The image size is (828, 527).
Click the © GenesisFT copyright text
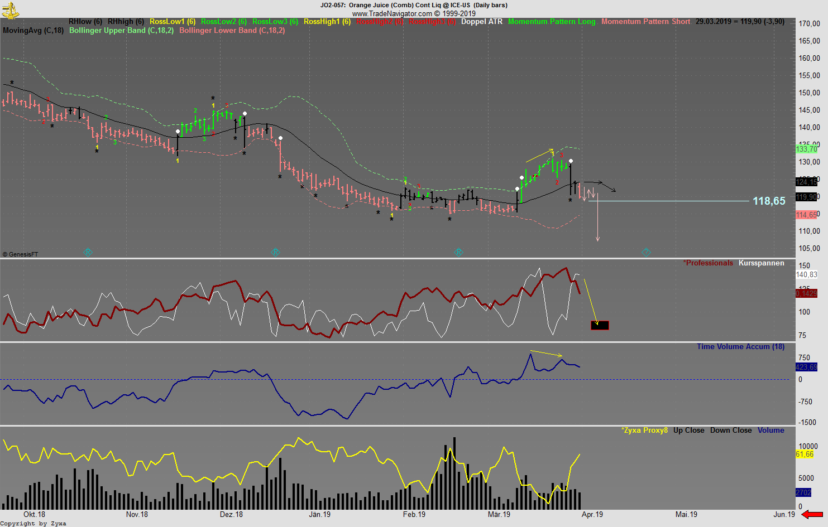click(21, 254)
